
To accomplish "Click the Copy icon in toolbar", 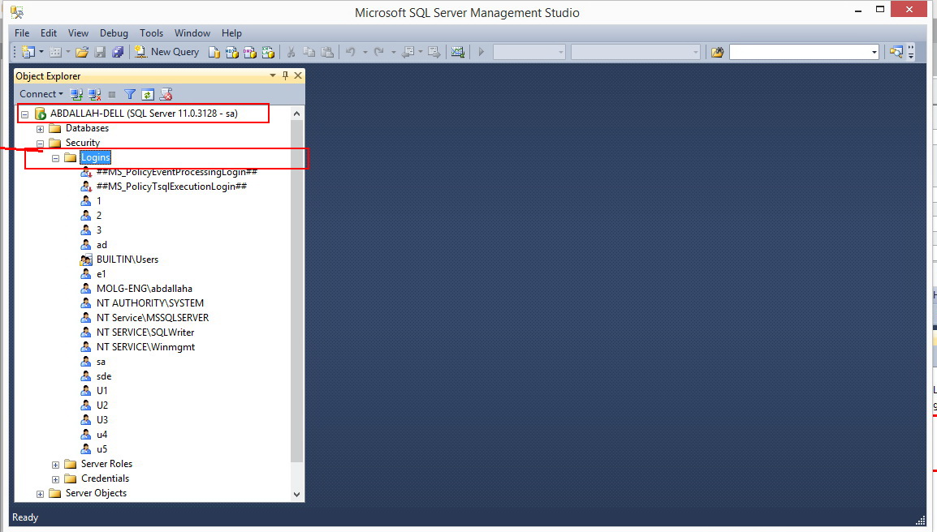I will point(309,52).
